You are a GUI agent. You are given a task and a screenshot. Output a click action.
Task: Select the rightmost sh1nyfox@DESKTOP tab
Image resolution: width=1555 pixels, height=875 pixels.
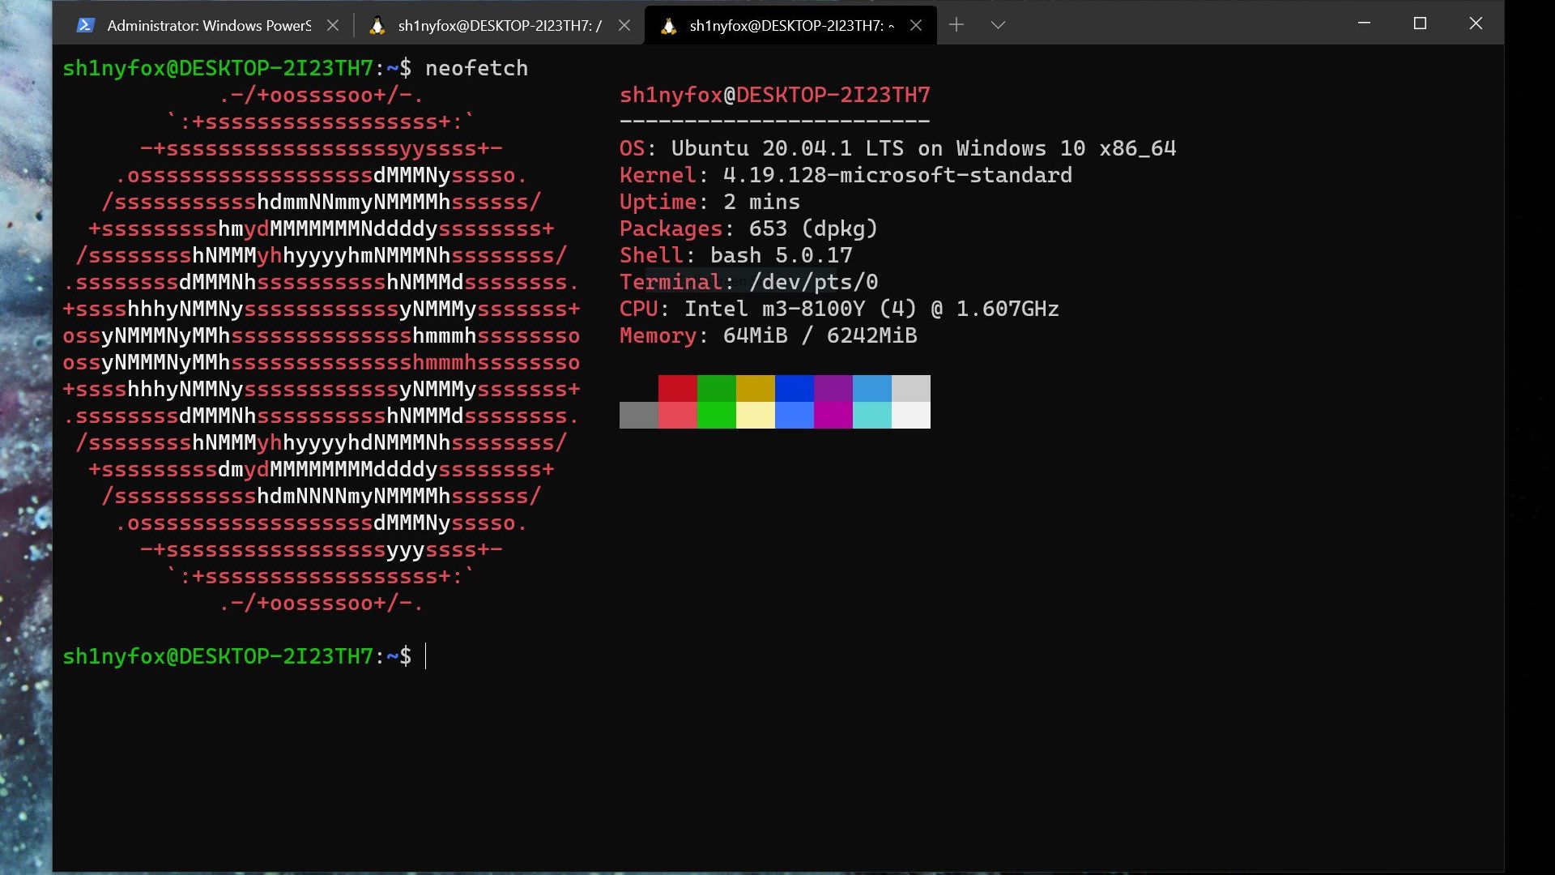click(791, 26)
